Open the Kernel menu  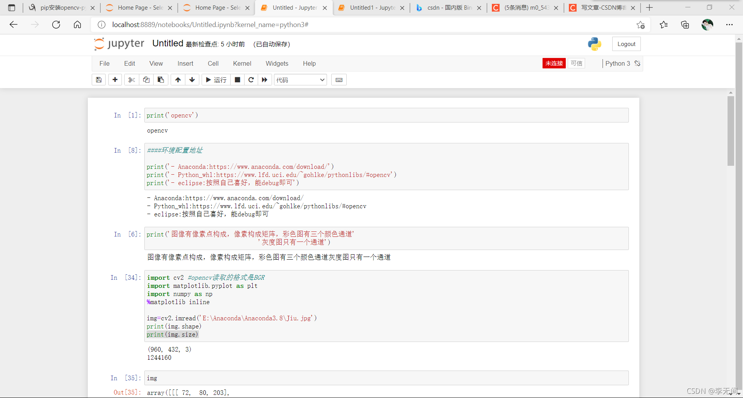[242, 63]
